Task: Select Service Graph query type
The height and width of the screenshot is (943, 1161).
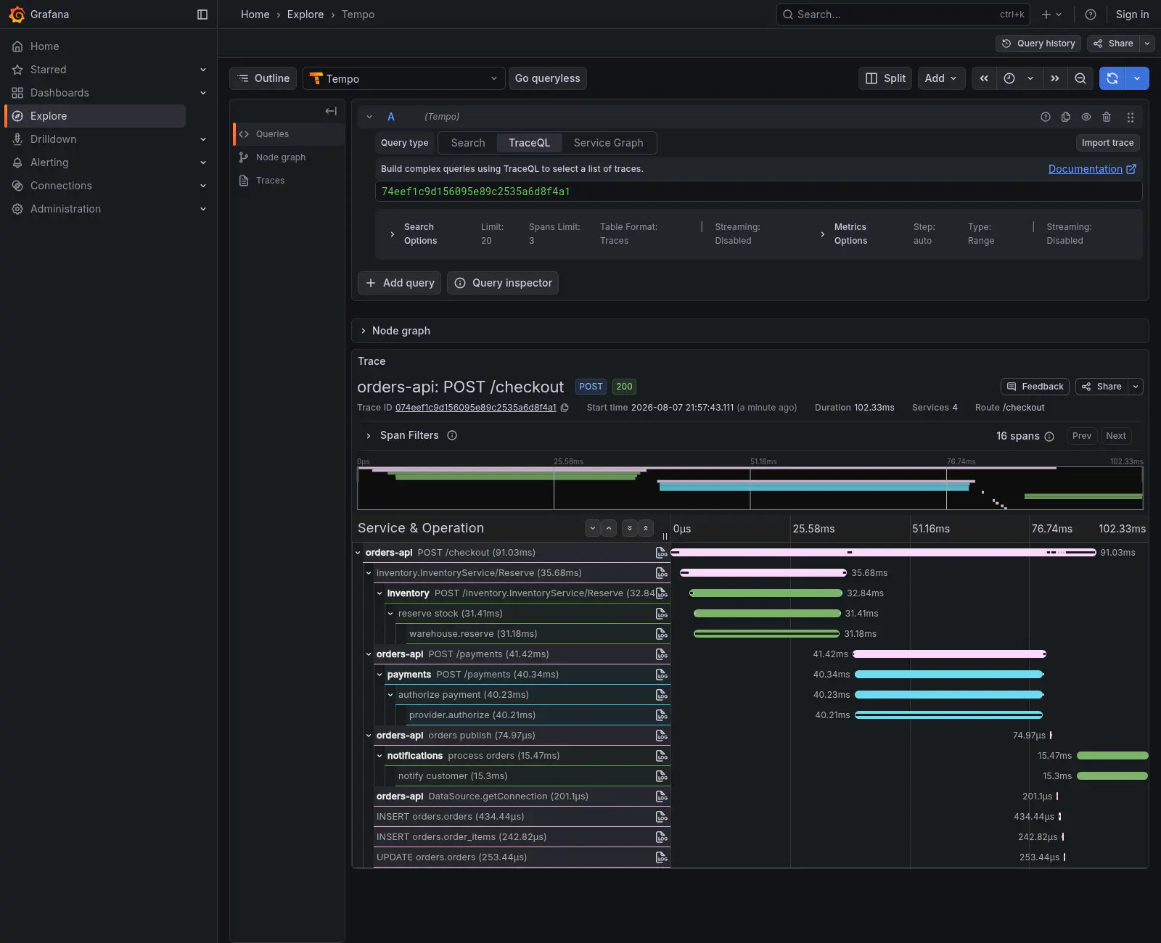Action: point(608,143)
